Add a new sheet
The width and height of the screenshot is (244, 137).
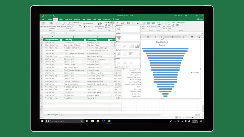tap(62, 115)
